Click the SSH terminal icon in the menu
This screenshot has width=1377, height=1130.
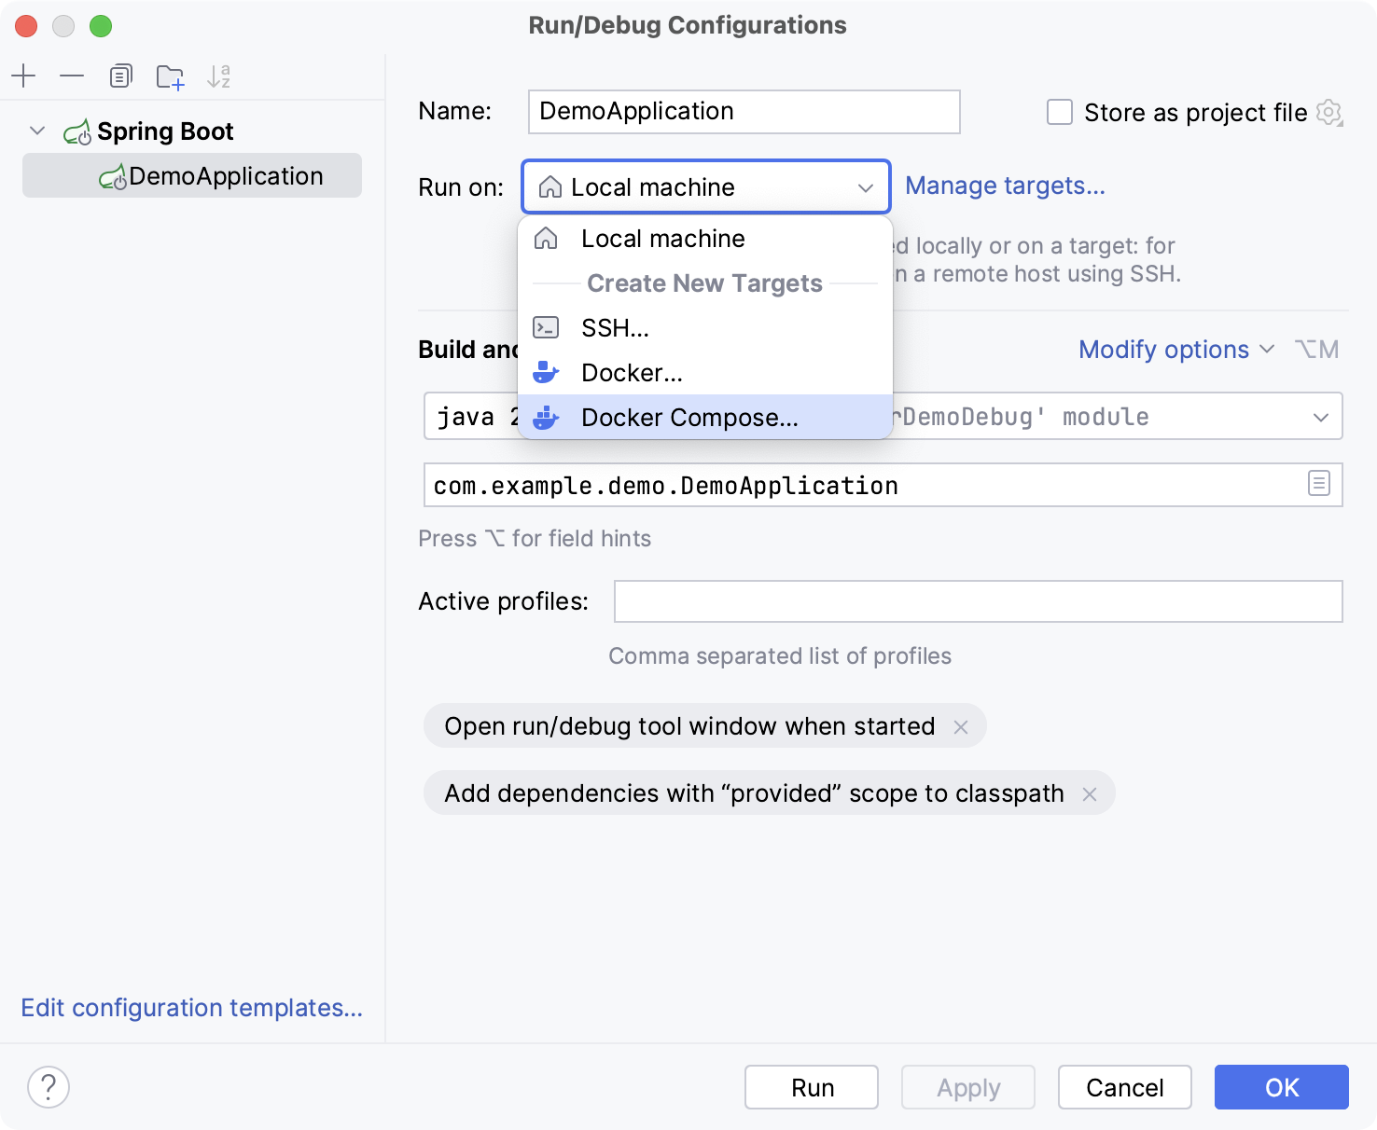pos(547,326)
